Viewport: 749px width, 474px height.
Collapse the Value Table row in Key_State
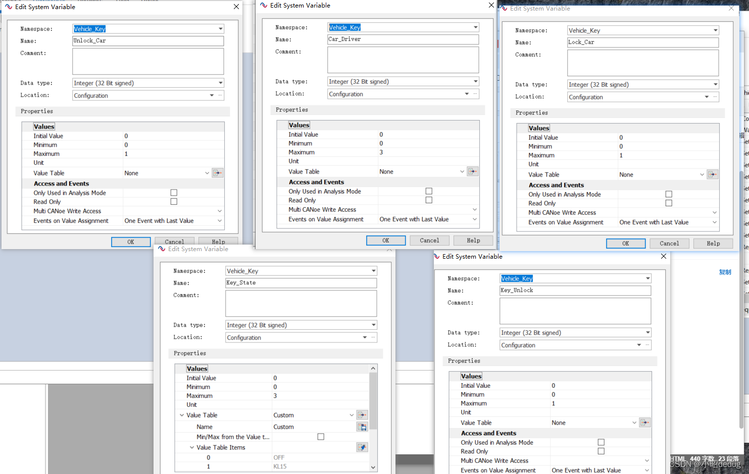[x=182, y=415]
